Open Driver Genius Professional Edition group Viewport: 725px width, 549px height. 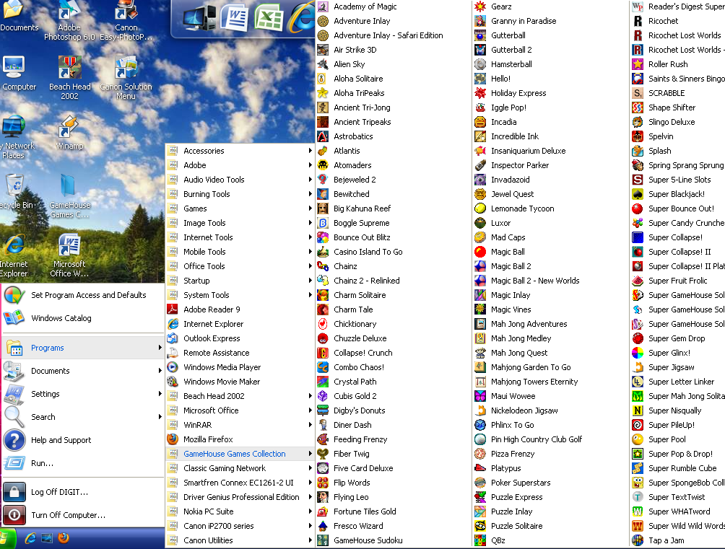tap(240, 497)
